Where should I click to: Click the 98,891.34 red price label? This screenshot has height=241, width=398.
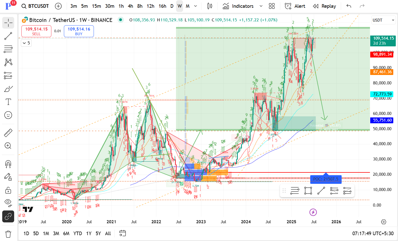click(382, 54)
